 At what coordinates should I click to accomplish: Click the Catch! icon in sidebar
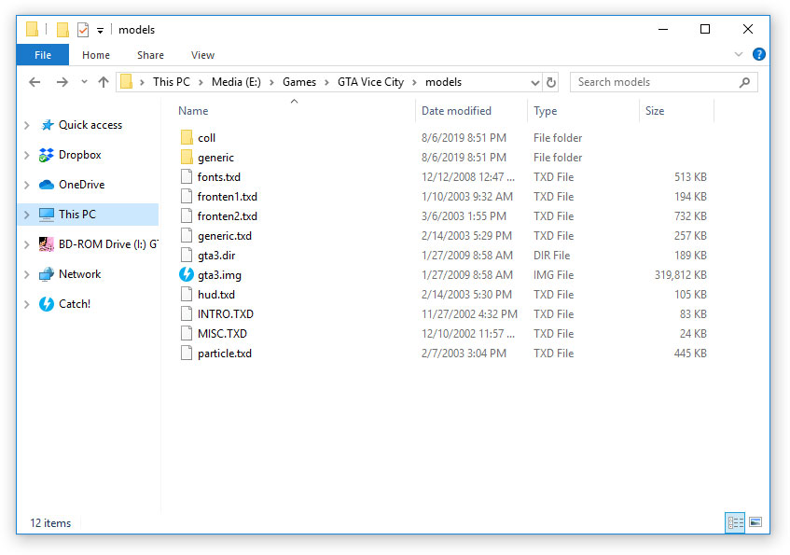[x=47, y=304]
